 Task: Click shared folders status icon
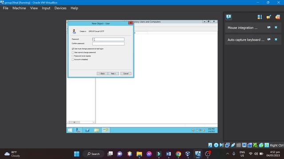point(239,145)
